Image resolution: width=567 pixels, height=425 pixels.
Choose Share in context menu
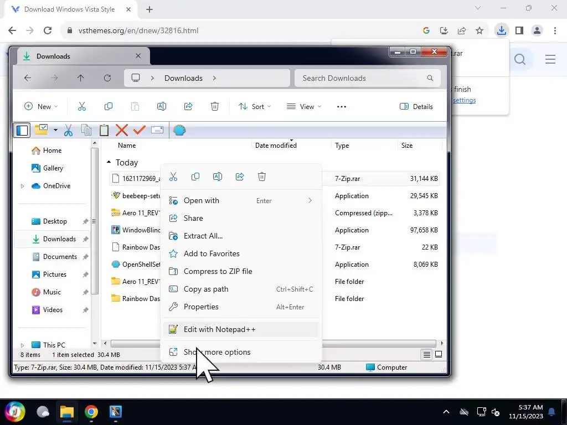(x=241, y=218)
